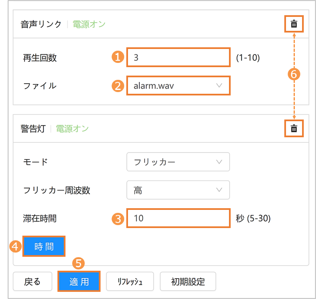Viewport: 316px width, 299px height.
Task: Click the モード label text
Action: click(x=35, y=162)
